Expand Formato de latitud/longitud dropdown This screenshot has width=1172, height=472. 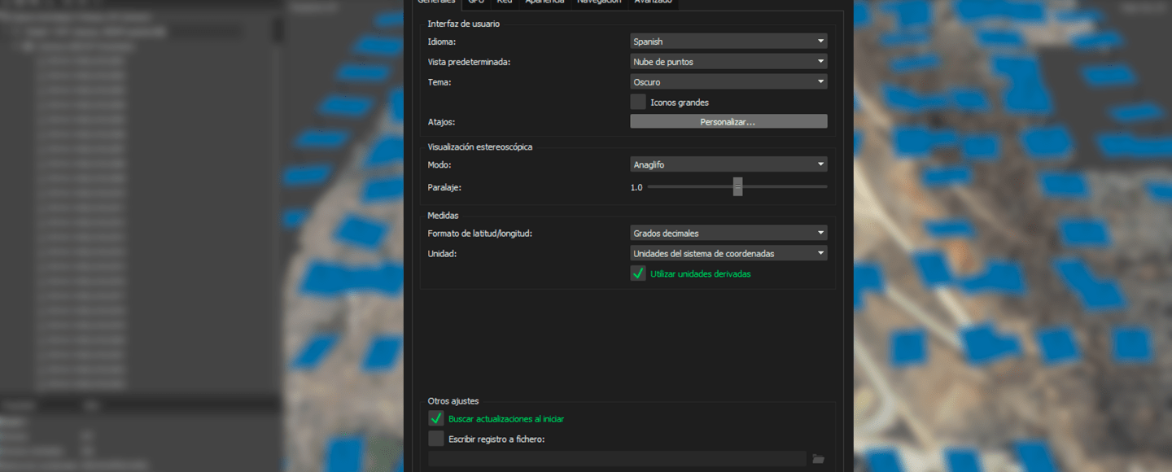[728, 234]
